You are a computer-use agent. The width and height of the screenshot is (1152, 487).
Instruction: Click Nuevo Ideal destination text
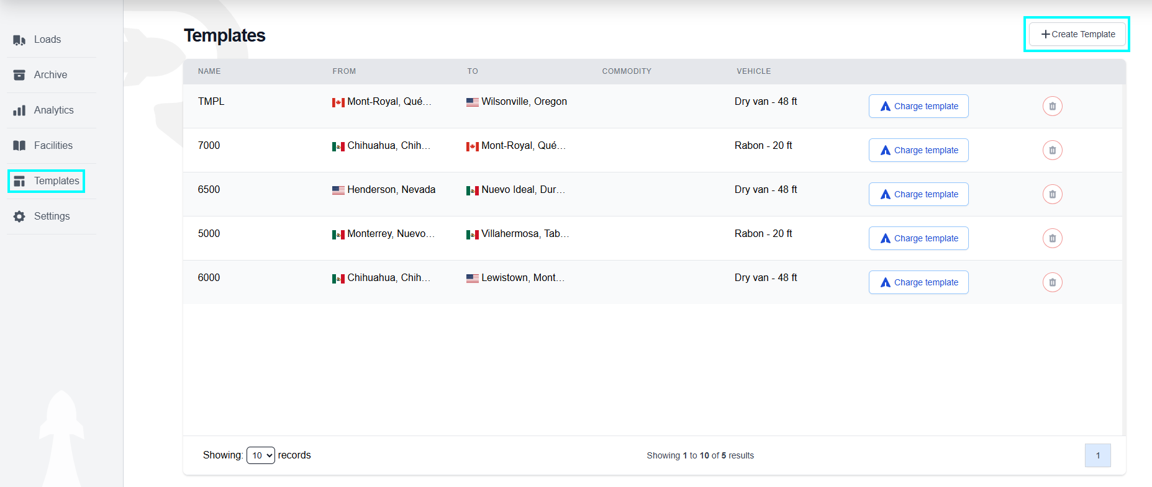click(x=524, y=190)
